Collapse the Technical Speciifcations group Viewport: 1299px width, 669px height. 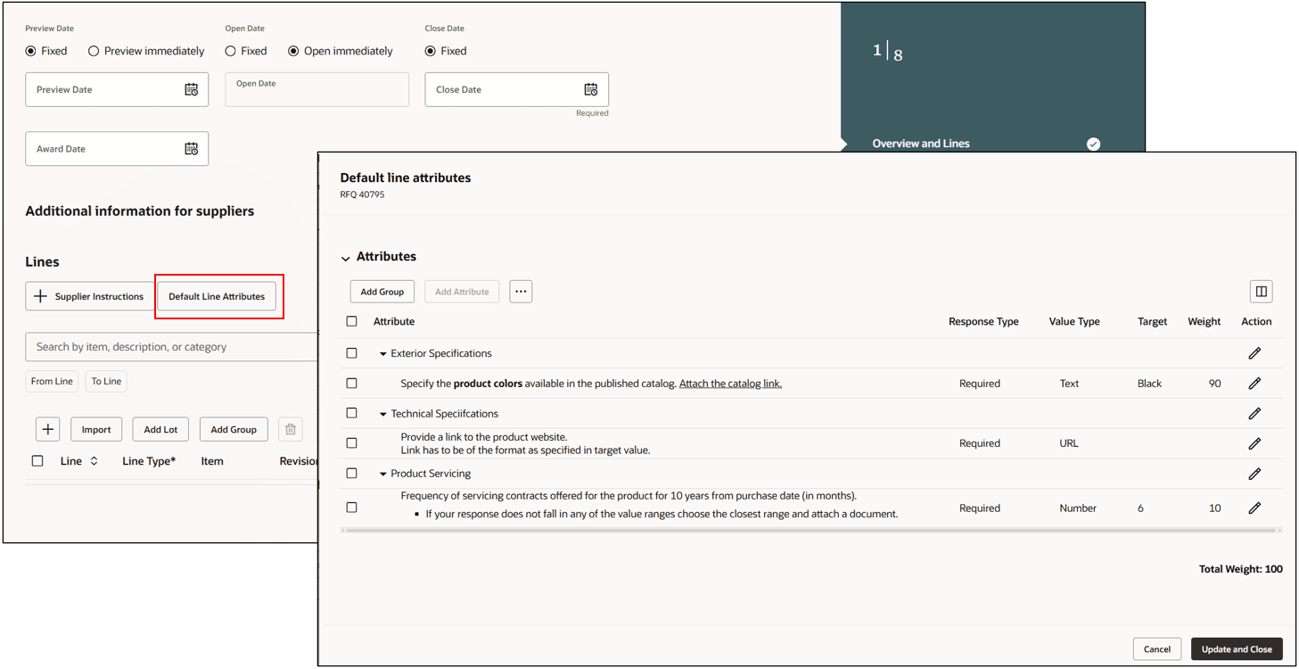pyautogui.click(x=384, y=413)
